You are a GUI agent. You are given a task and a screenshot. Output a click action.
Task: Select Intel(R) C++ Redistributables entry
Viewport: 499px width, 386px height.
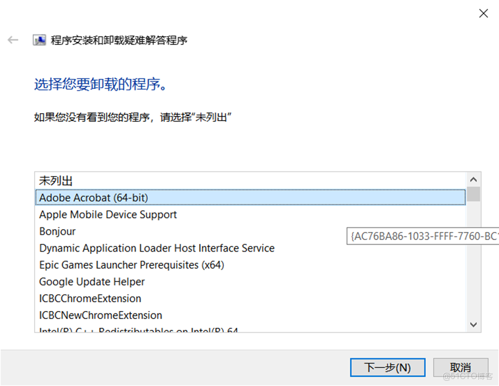point(138,331)
